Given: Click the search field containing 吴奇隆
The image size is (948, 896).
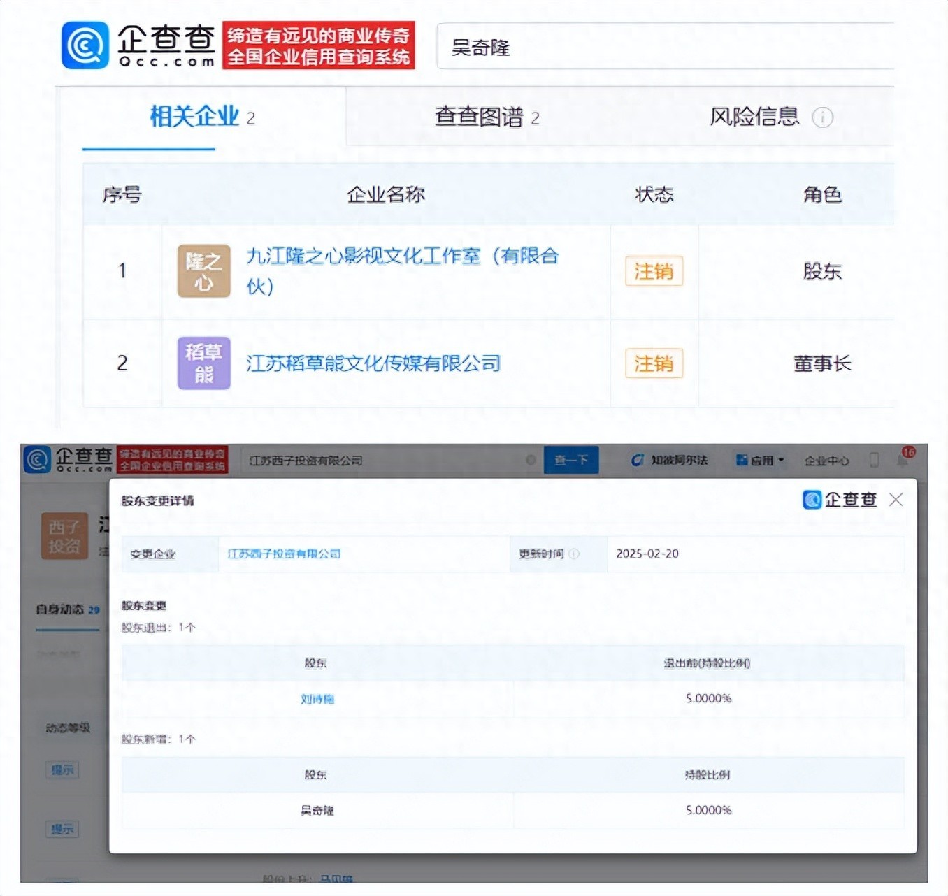Looking at the screenshot, I should pyautogui.click(x=664, y=47).
